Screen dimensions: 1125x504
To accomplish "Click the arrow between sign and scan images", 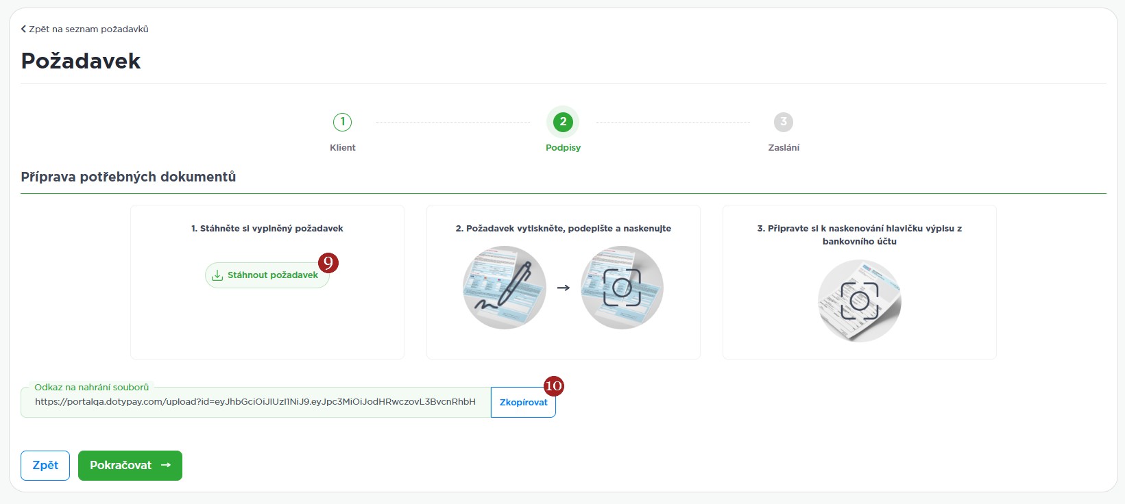I will [564, 288].
